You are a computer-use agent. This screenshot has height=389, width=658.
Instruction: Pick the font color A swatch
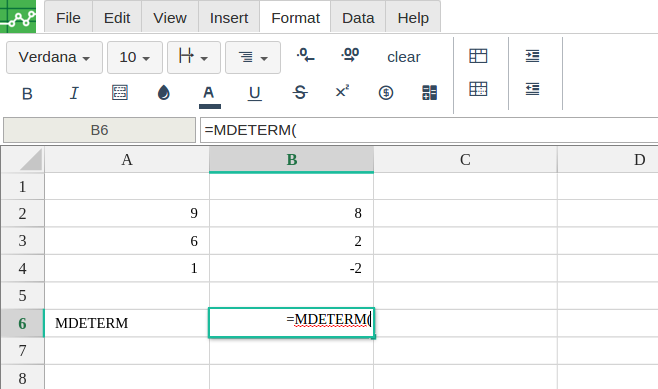click(x=209, y=96)
